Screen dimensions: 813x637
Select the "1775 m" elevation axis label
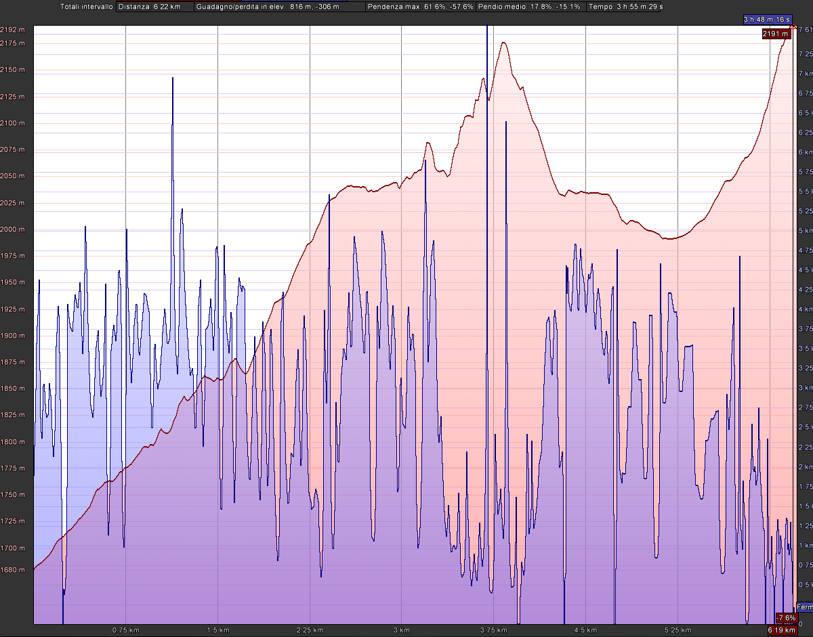12,468
